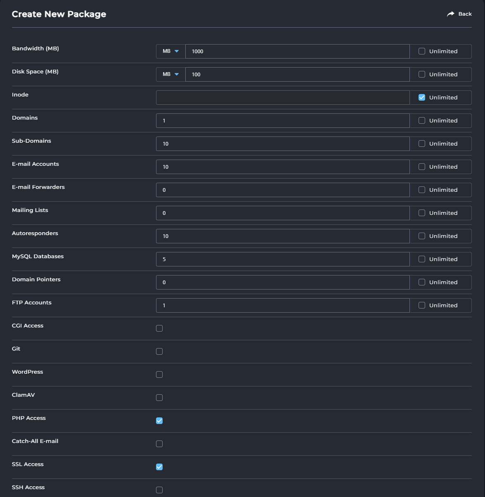Check the Catch-All E-mail option
This screenshot has width=485, height=497.
[x=159, y=444]
